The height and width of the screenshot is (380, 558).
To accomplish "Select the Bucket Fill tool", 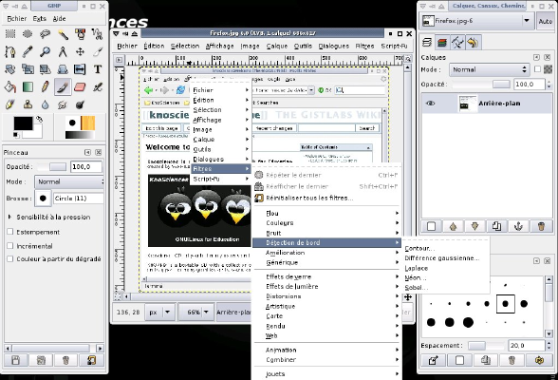I will point(9,86).
